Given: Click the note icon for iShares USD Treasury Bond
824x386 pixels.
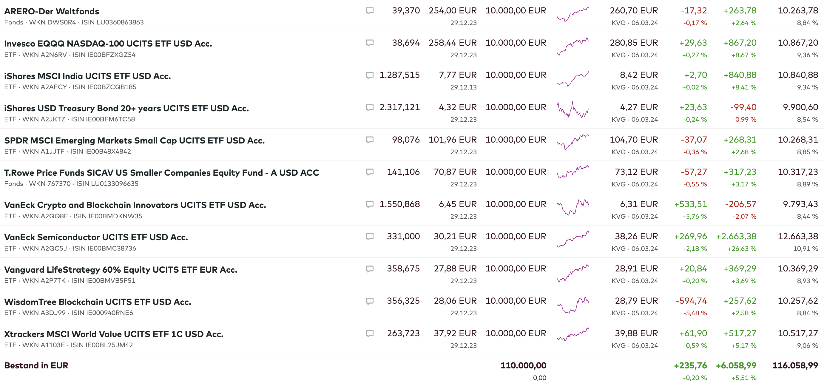Looking at the screenshot, I should 369,108.
